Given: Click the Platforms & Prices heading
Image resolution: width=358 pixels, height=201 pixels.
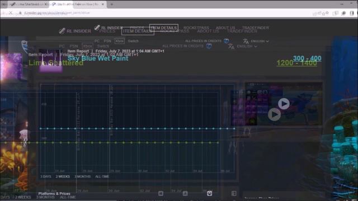Looking at the screenshot, I should click(54, 194).
